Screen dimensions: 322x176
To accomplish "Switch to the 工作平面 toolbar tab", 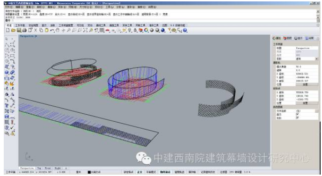I will (20, 25).
